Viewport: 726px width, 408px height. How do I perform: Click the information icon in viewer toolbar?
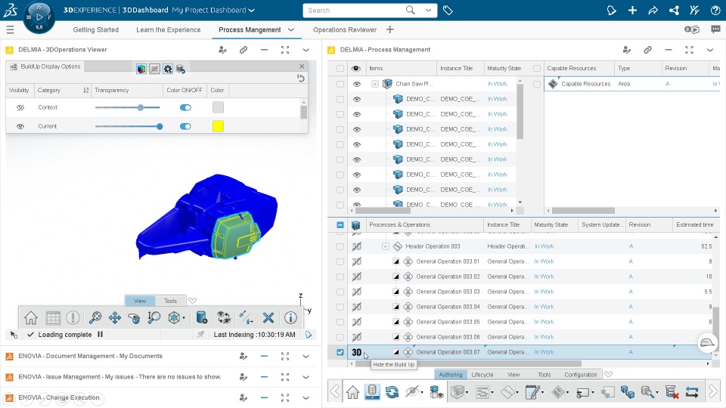pos(290,318)
